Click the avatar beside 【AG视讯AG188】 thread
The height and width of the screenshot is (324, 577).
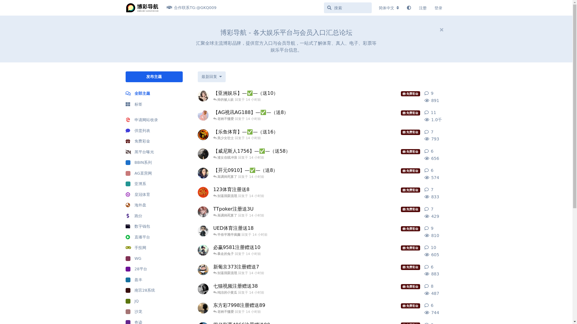[x=203, y=115]
